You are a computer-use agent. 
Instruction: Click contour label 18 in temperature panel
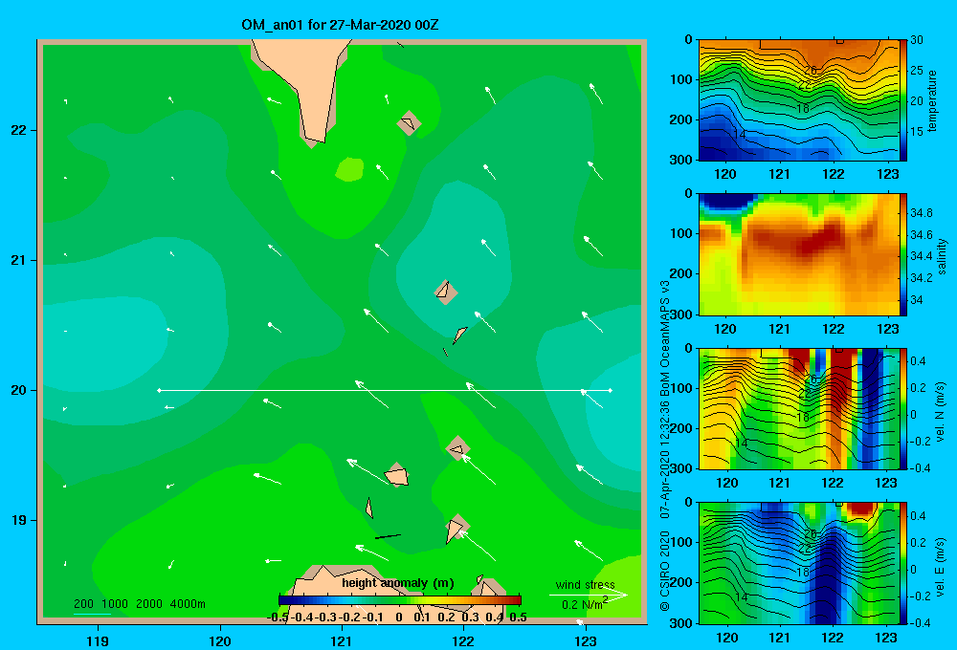[803, 109]
